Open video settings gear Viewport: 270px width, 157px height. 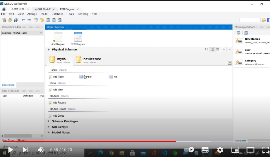pyautogui.click(x=220, y=150)
